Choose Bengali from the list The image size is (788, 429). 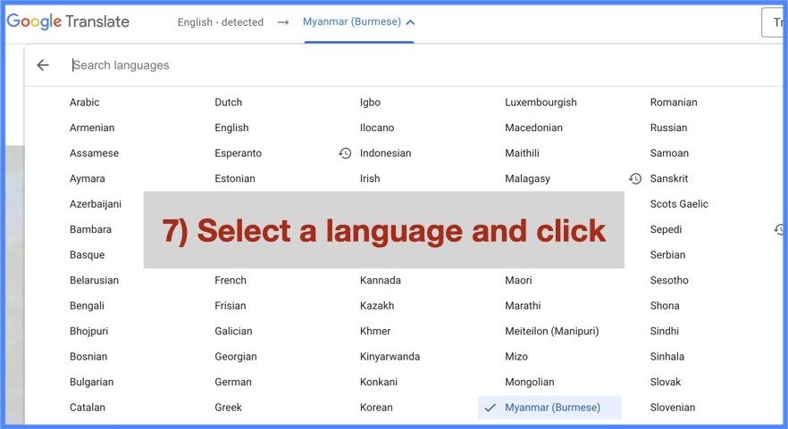coord(87,306)
